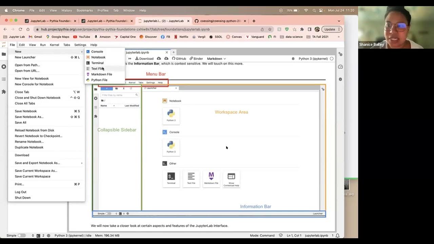Viewport: 434px width, 244px height.
Task: Open the YouTube bookmark
Action: [82, 37]
